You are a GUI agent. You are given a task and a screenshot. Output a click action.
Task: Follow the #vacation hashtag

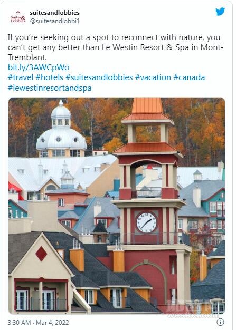pos(153,77)
